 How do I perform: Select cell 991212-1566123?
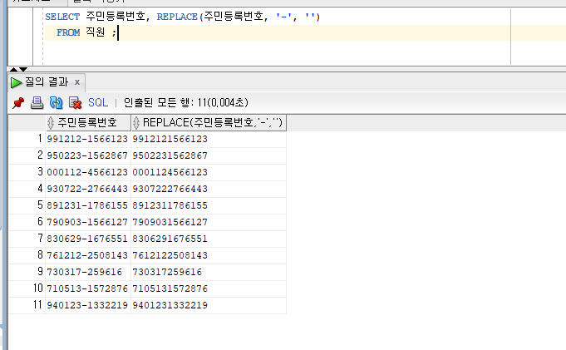[88, 139]
